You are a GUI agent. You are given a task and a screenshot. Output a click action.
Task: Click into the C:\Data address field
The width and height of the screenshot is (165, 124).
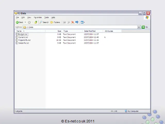click(77, 27)
